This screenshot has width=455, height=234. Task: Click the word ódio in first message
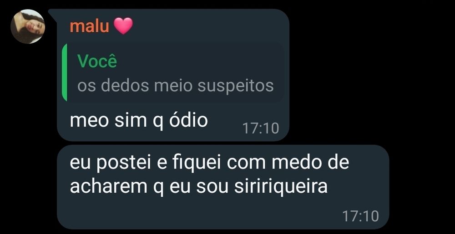(188, 120)
